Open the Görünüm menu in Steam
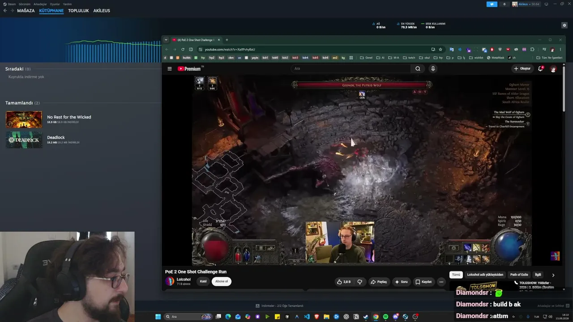 coord(24,4)
